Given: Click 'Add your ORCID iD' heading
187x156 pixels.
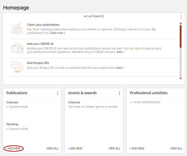Looking at the screenshot, I should pos(40,44).
